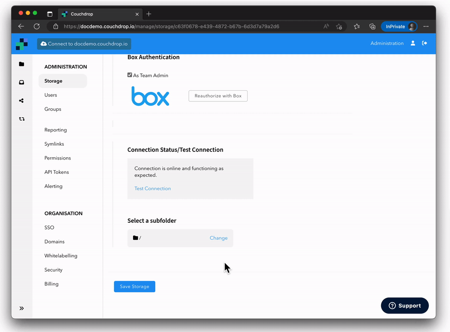450x332 pixels.
Task: Open the Shared links icon in left rail
Action: (22, 101)
